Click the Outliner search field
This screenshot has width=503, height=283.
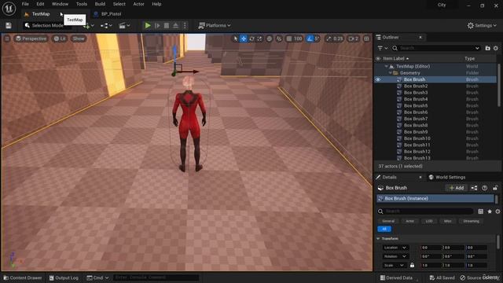click(436, 48)
